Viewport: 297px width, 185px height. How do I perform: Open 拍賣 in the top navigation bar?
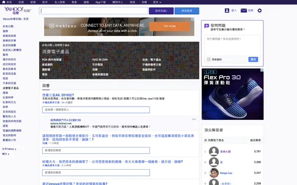[145, 2]
